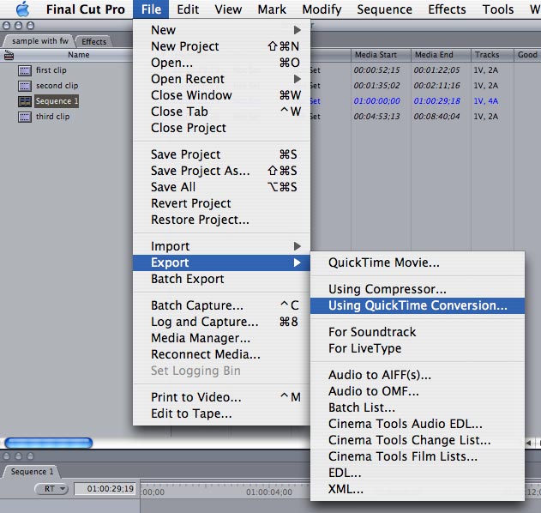Viewport: 541px width, 513px height.
Task: Select EDL... export option
Action: (418, 473)
